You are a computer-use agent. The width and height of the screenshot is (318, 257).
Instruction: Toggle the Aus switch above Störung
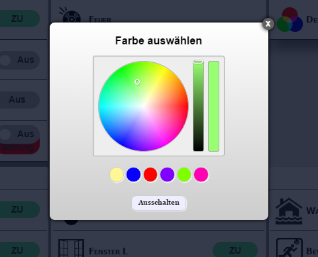click(19, 134)
